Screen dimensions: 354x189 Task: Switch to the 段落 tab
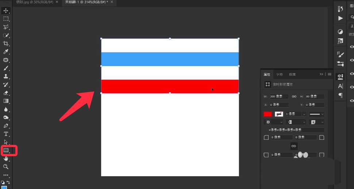tap(292, 74)
